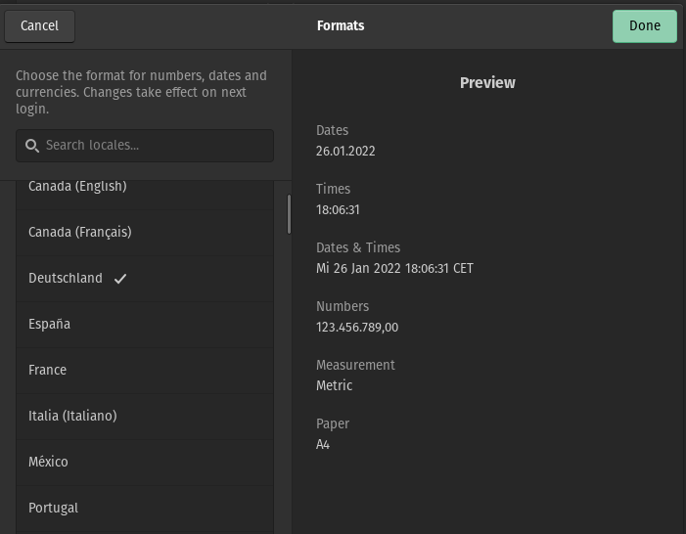Pick France as the format locale

[145, 371]
